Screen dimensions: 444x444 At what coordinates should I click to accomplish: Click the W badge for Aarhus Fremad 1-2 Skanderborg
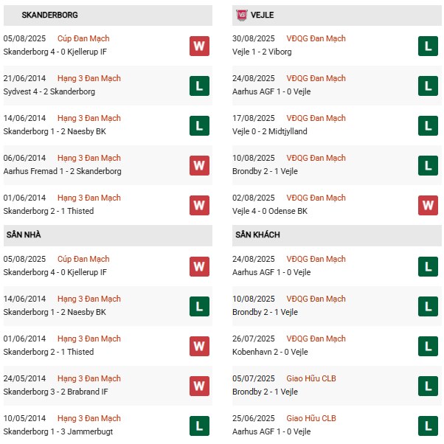(x=198, y=165)
